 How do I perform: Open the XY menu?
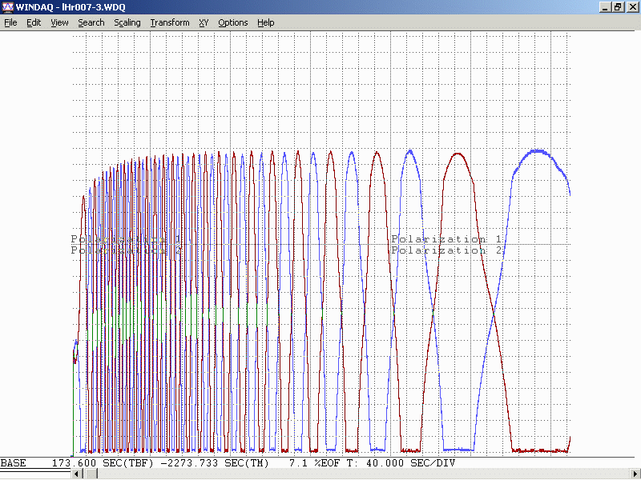coord(204,22)
